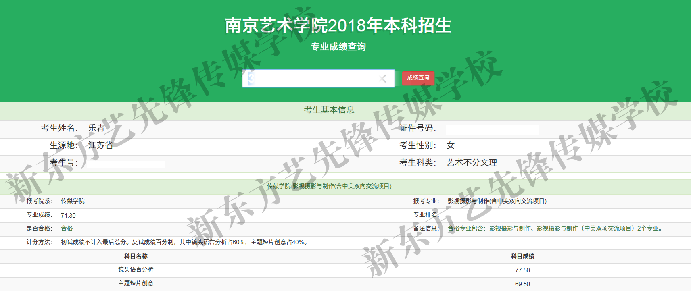
Task: Select the gender value 女
Action: [451, 145]
